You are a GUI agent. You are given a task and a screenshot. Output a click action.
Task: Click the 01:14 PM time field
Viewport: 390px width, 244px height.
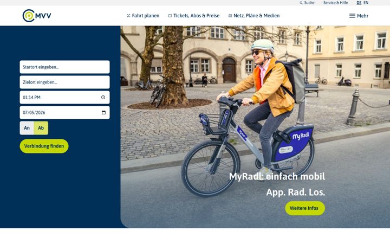(64, 98)
